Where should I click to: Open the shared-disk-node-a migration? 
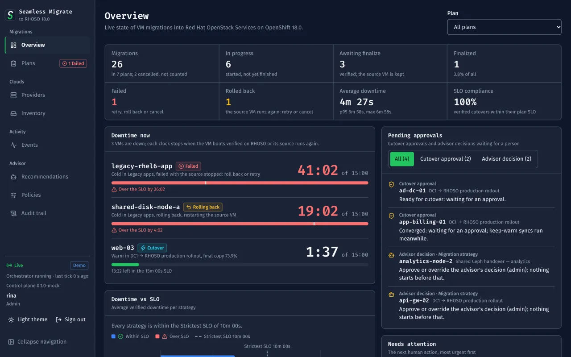[146, 207]
